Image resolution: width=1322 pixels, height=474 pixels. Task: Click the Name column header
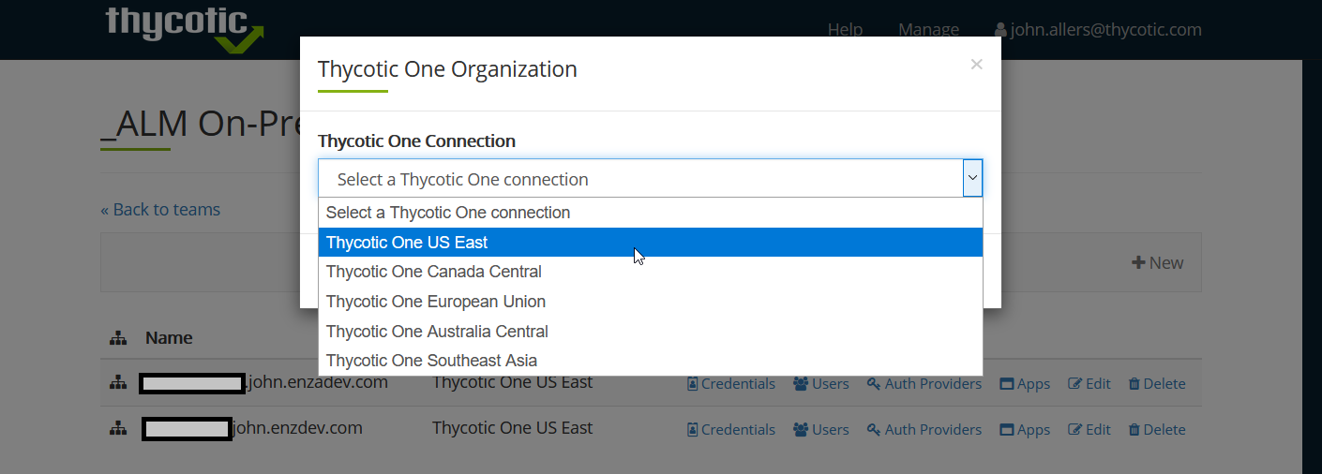pyautogui.click(x=169, y=338)
